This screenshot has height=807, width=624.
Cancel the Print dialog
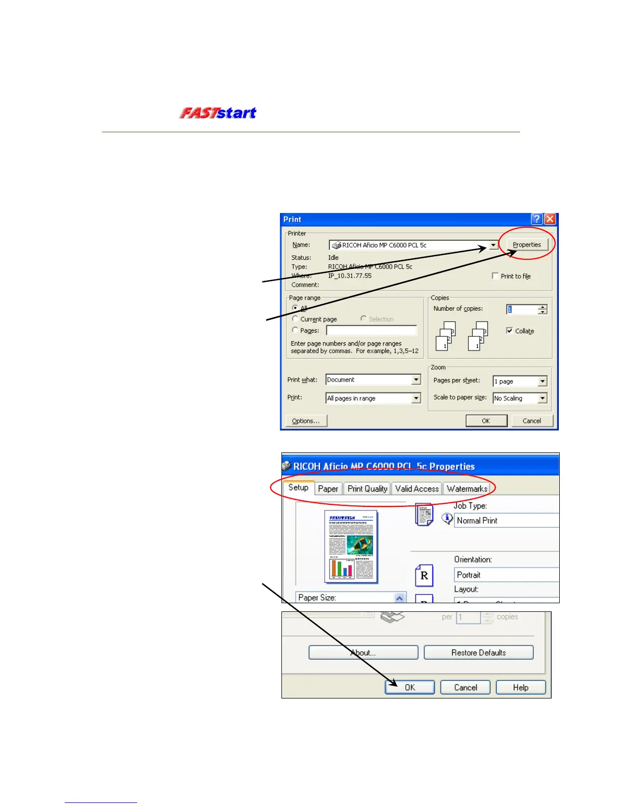[x=532, y=421]
